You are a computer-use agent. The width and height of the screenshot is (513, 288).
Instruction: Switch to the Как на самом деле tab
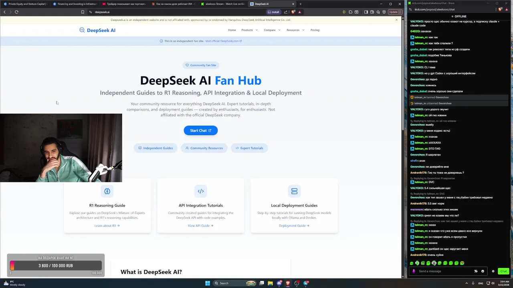174,4
